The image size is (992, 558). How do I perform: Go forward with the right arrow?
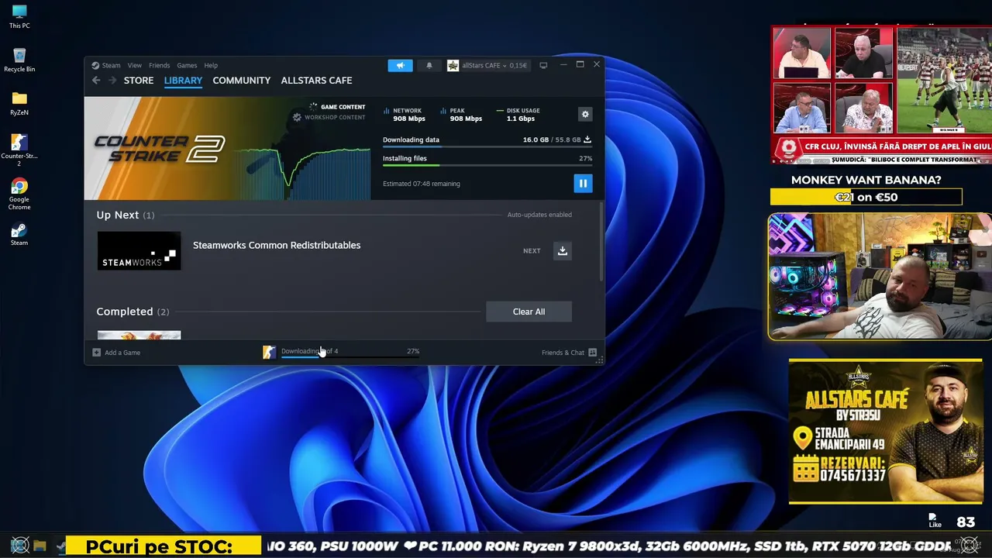pyautogui.click(x=112, y=81)
